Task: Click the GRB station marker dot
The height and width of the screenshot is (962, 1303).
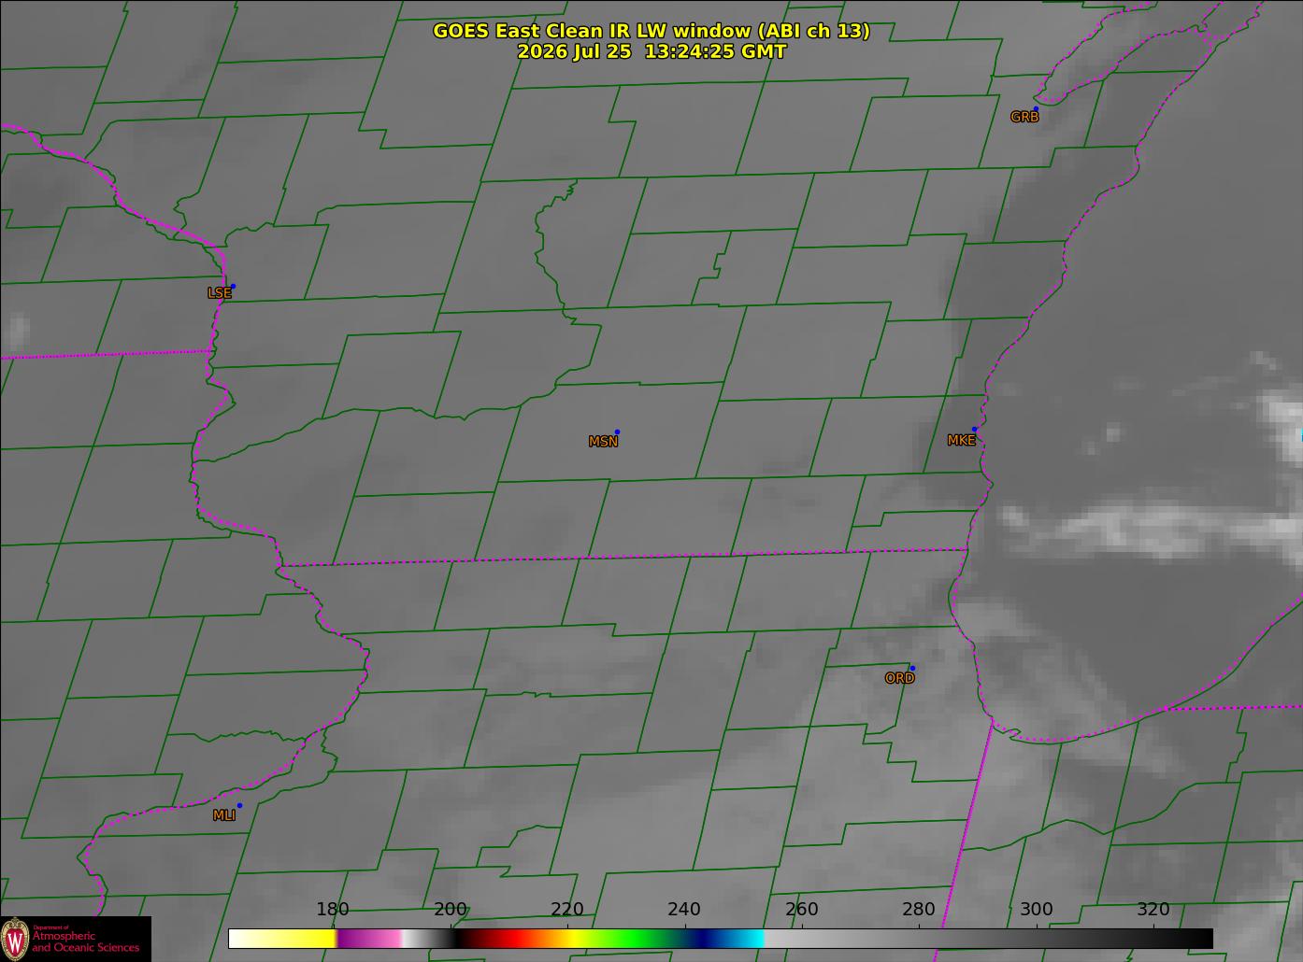Action: (x=1036, y=109)
